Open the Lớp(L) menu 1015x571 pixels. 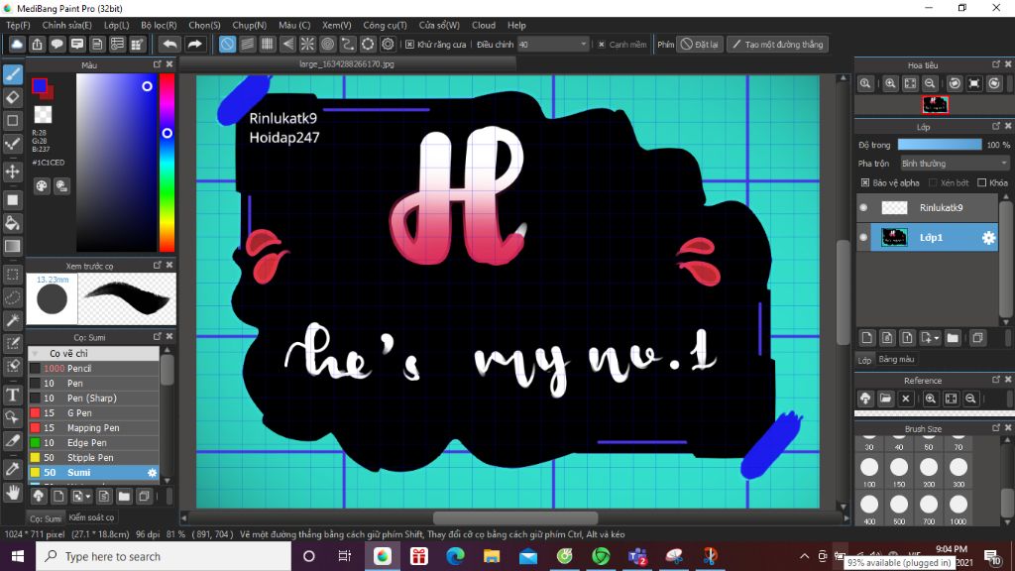pyautogui.click(x=117, y=25)
